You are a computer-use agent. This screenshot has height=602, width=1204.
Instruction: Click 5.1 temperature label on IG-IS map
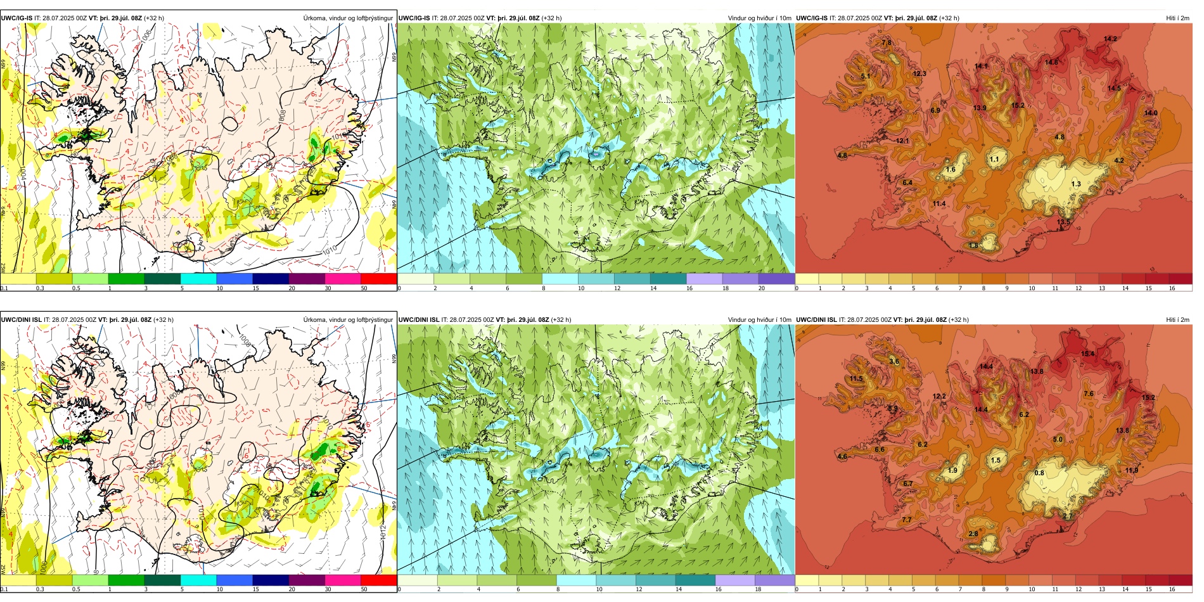tap(866, 76)
